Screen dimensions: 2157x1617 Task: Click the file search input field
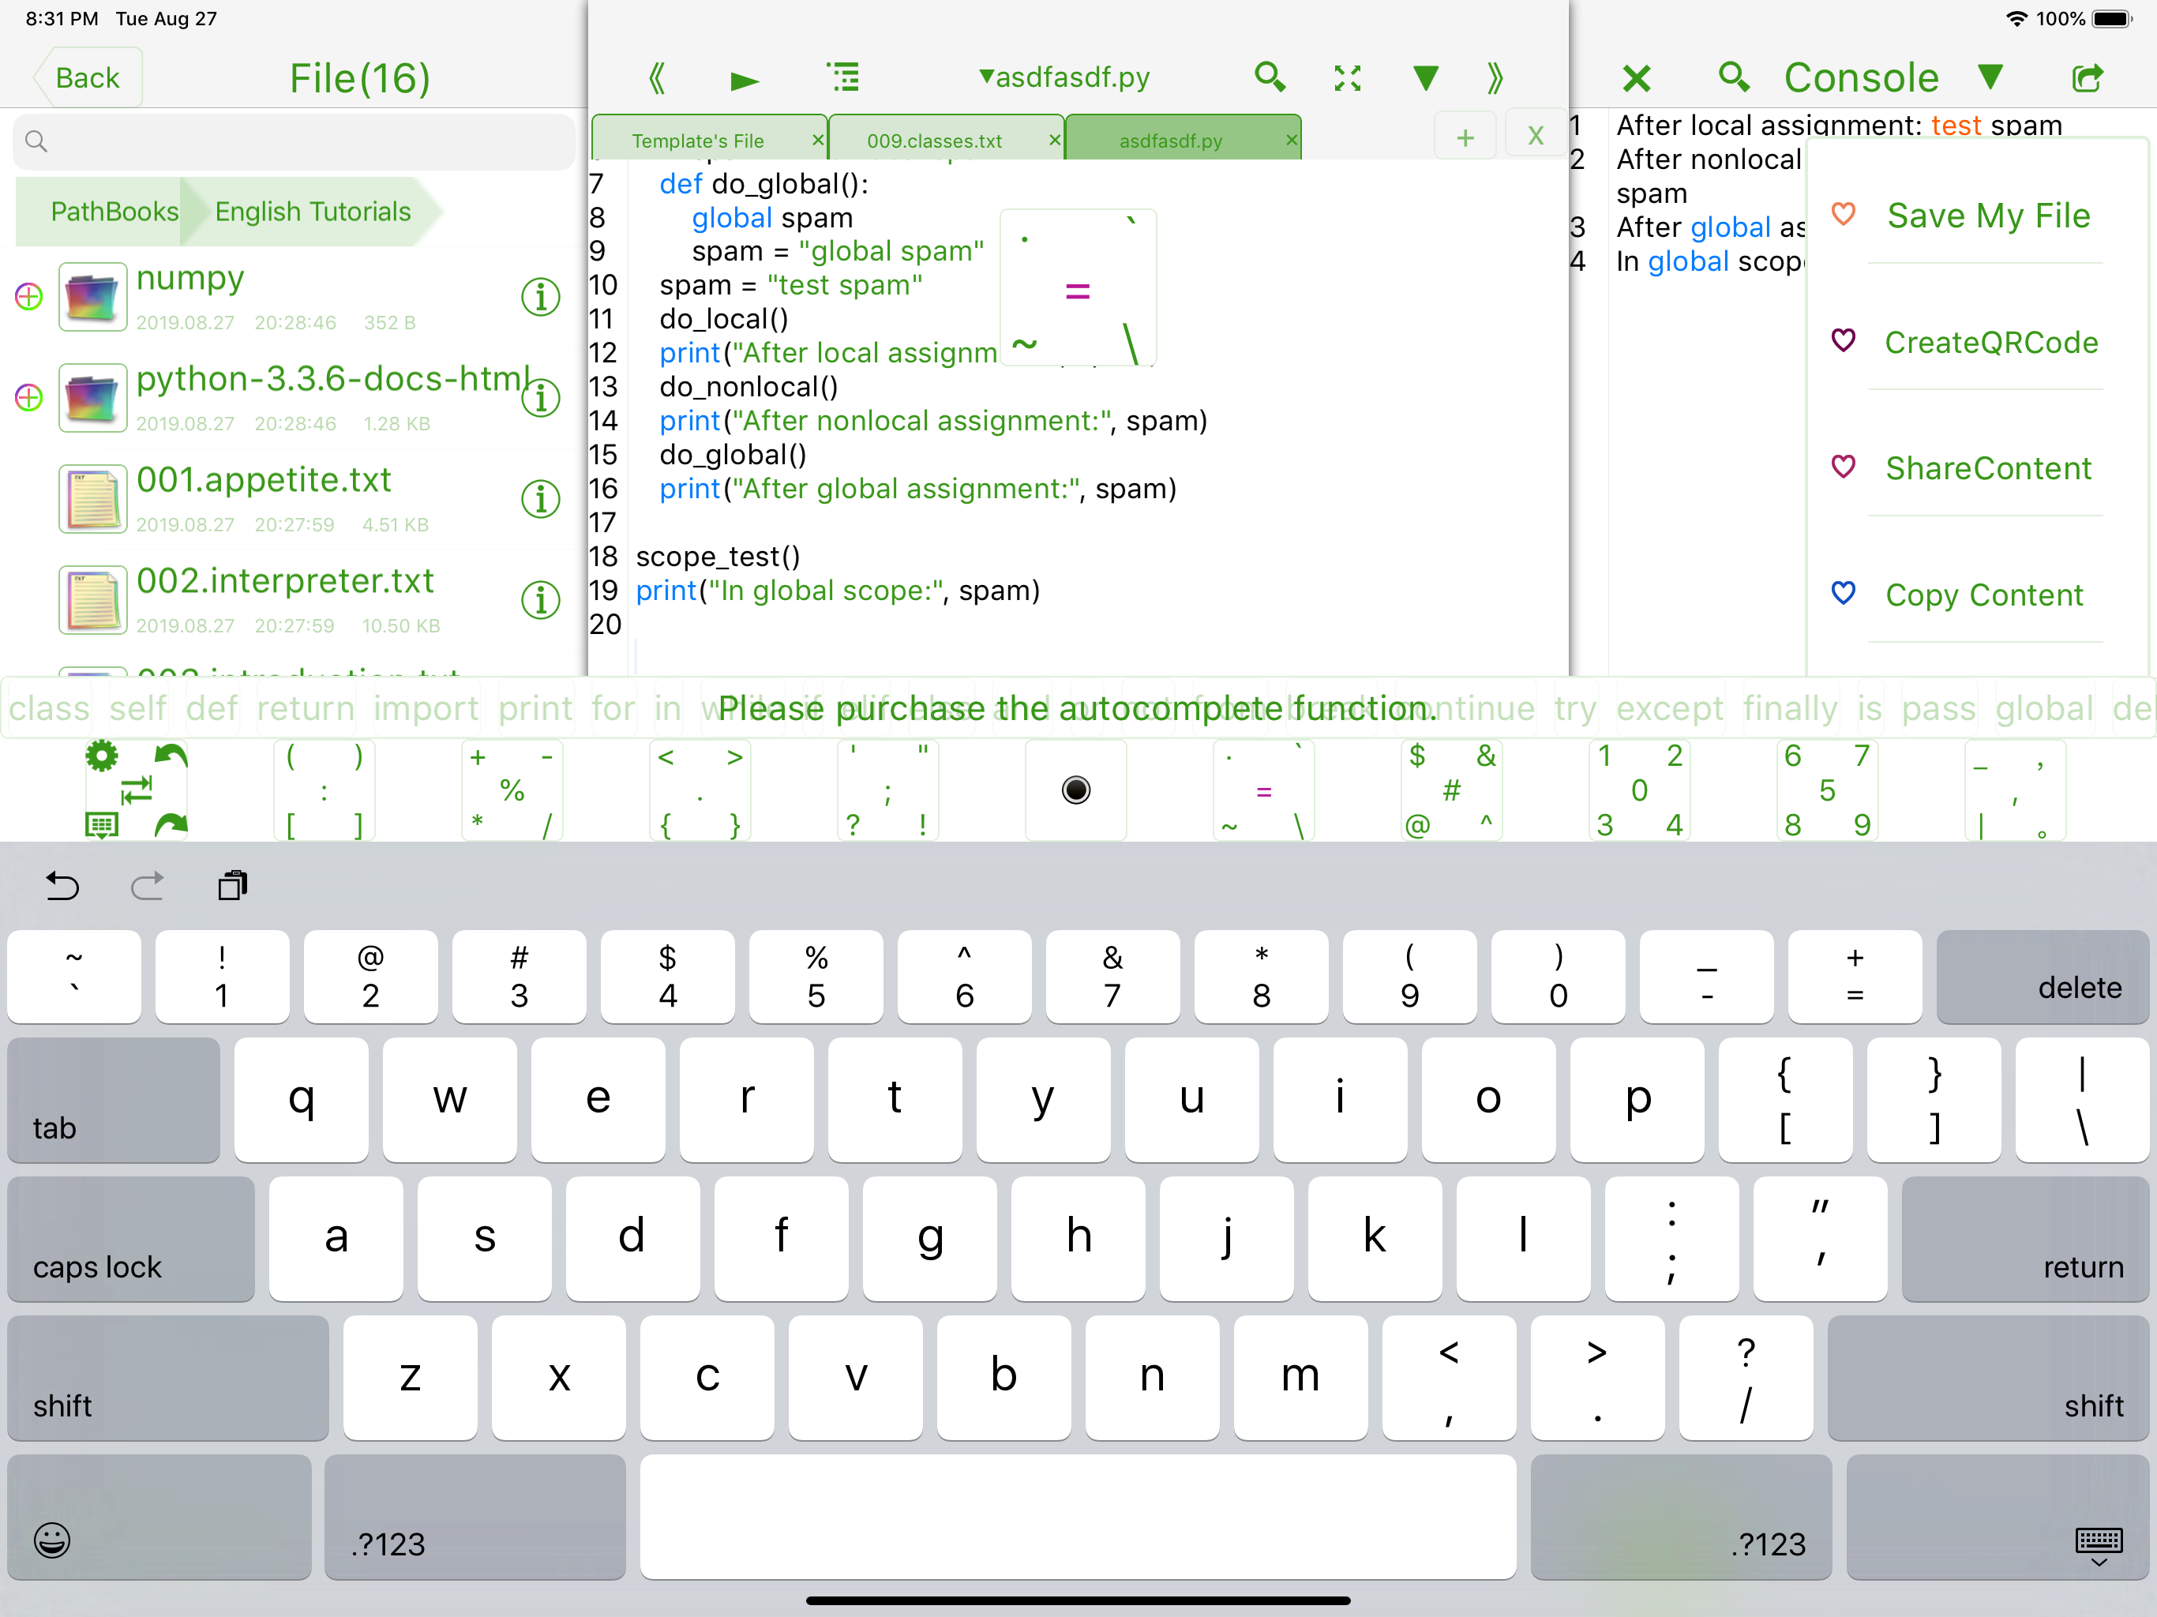point(293,141)
